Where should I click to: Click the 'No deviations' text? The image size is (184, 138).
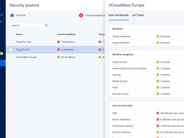[68, 57]
